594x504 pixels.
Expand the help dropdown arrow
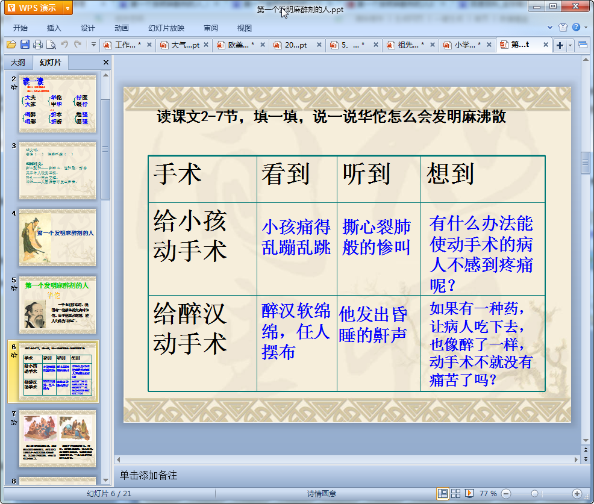tap(586, 27)
